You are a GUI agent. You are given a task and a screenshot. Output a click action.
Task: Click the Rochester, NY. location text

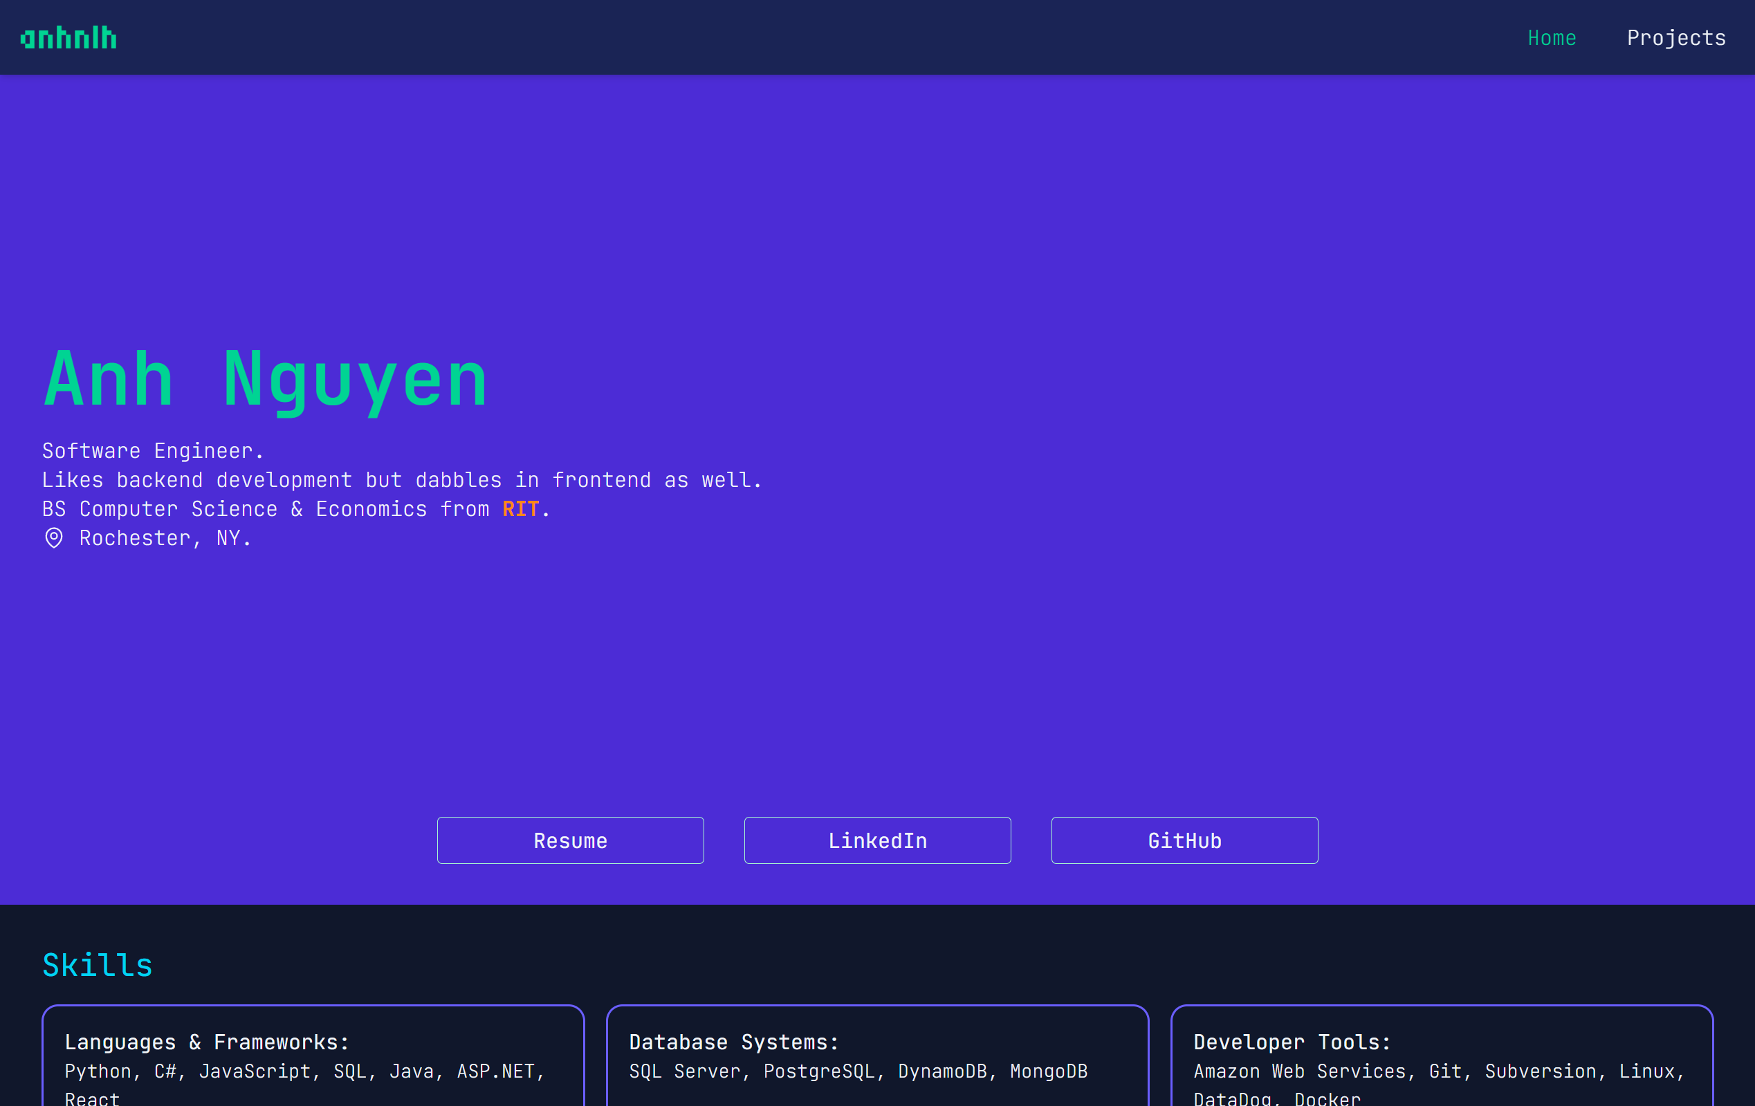click(x=165, y=537)
